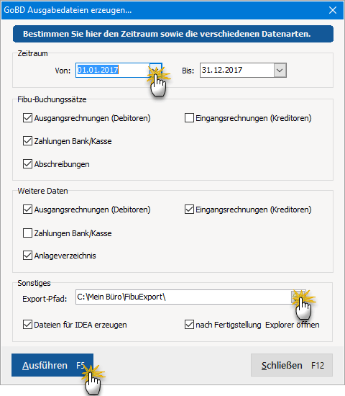Uncheck Weitere Daten Ausgangsrechnungen (Debitoren)
345x396 pixels.
27,210
